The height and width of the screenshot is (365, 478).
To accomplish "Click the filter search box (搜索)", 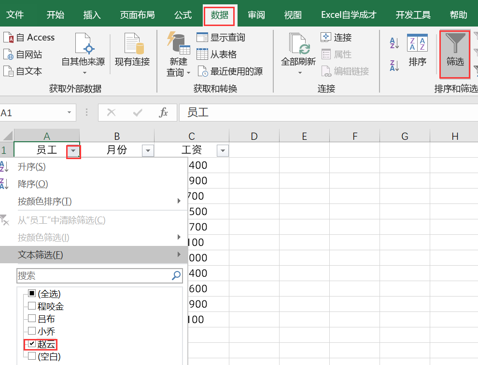I will (x=99, y=276).
